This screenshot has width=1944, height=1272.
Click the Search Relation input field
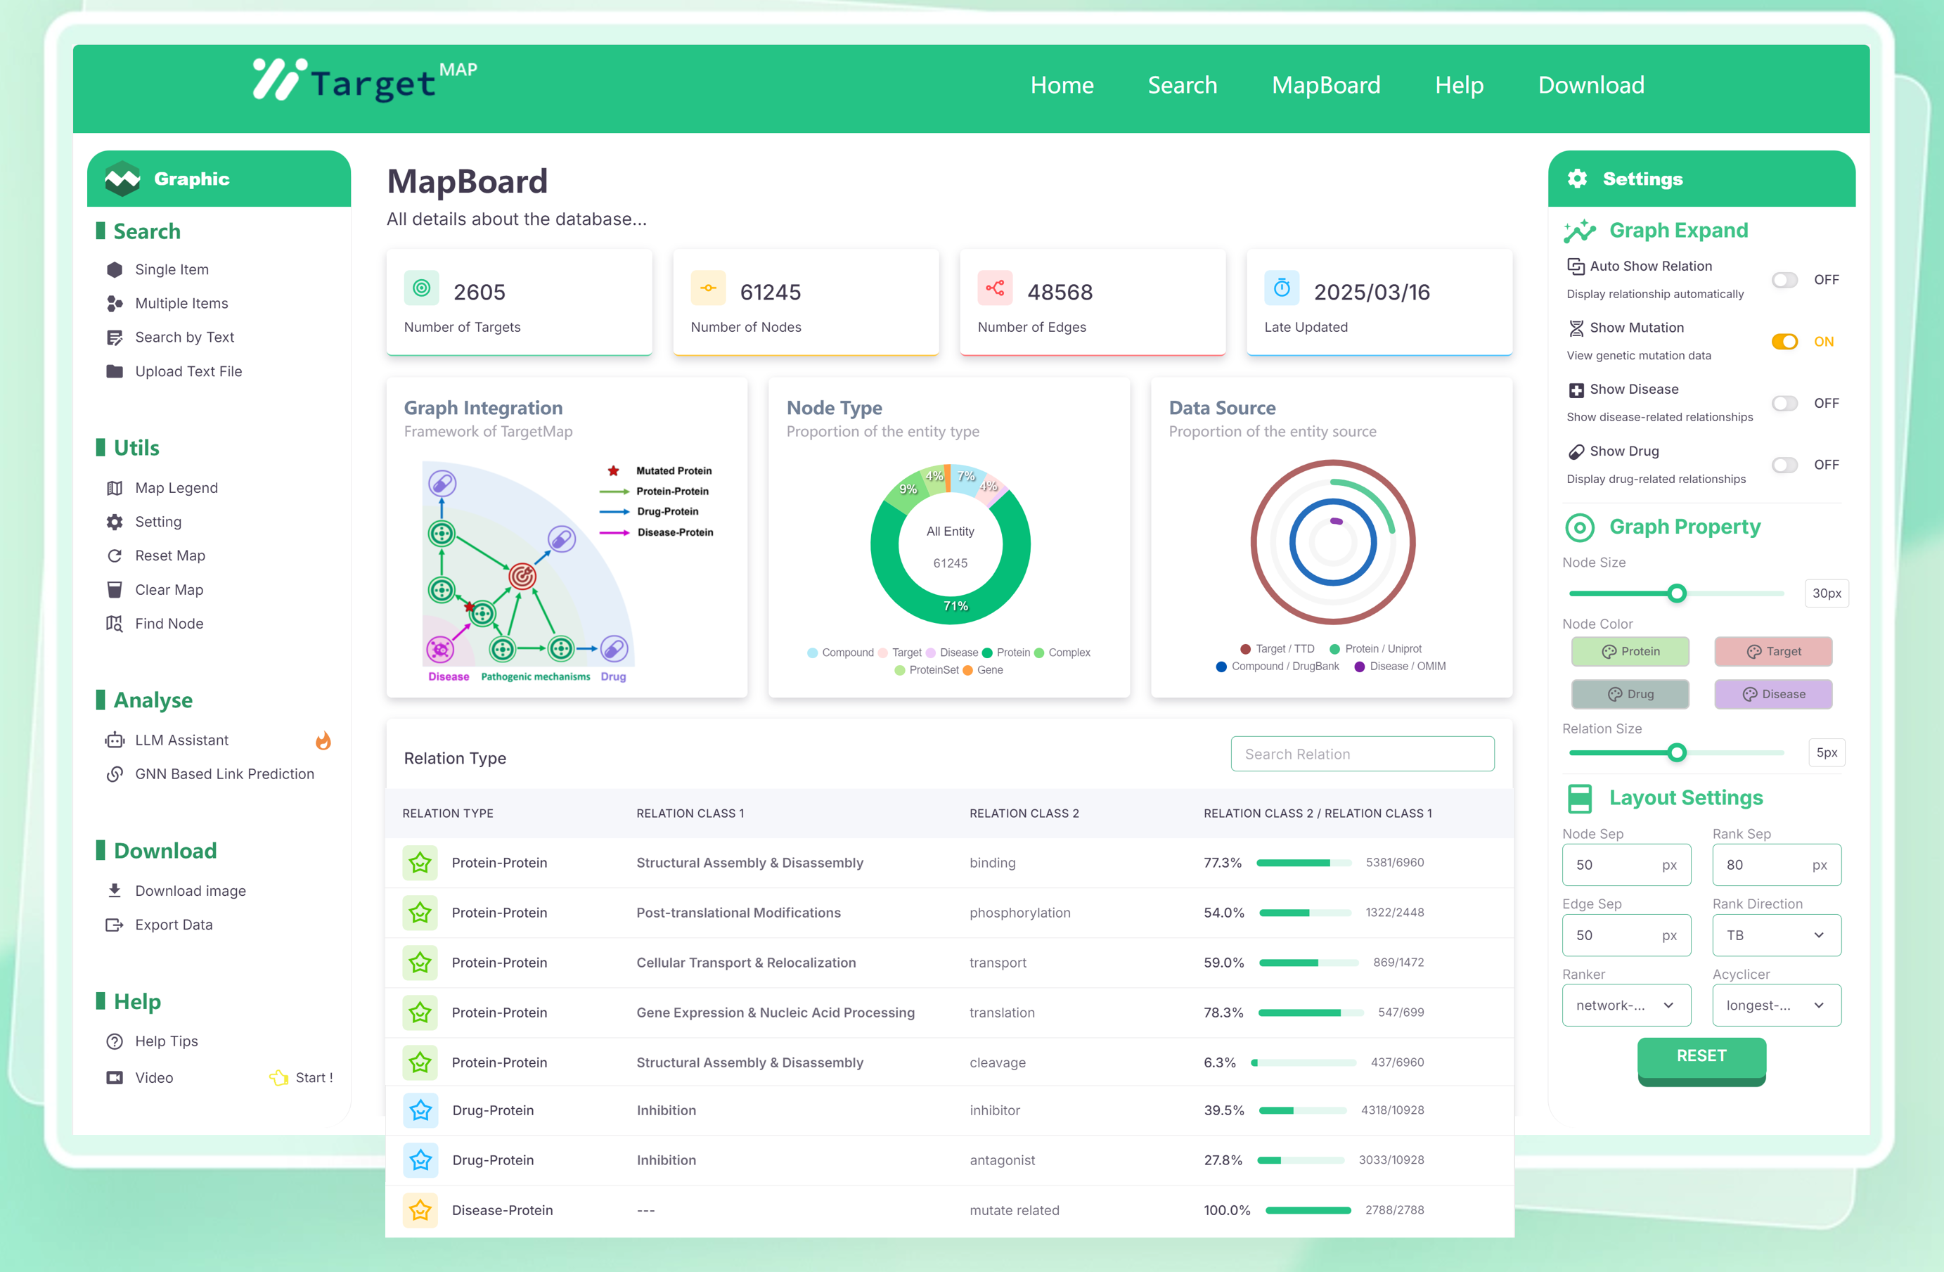[x=1362, y=754]
